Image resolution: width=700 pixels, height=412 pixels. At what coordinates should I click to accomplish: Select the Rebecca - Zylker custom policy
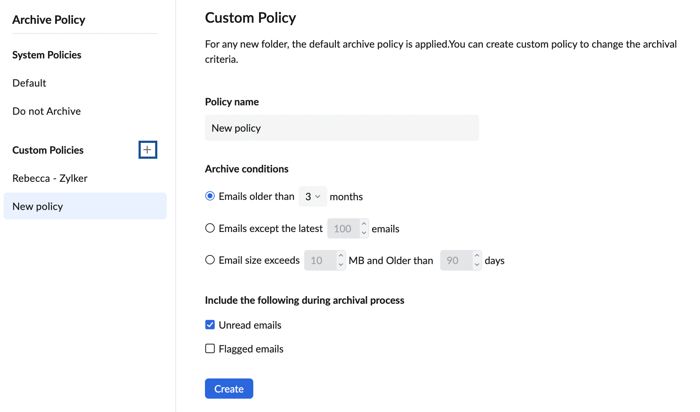pos(50,178)
